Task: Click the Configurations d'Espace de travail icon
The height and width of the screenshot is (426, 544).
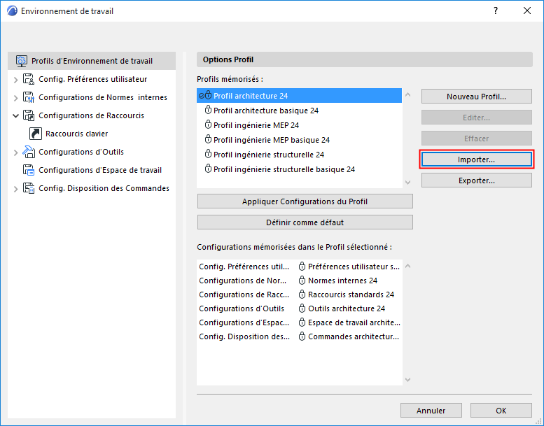Action: tap(29, 170)
